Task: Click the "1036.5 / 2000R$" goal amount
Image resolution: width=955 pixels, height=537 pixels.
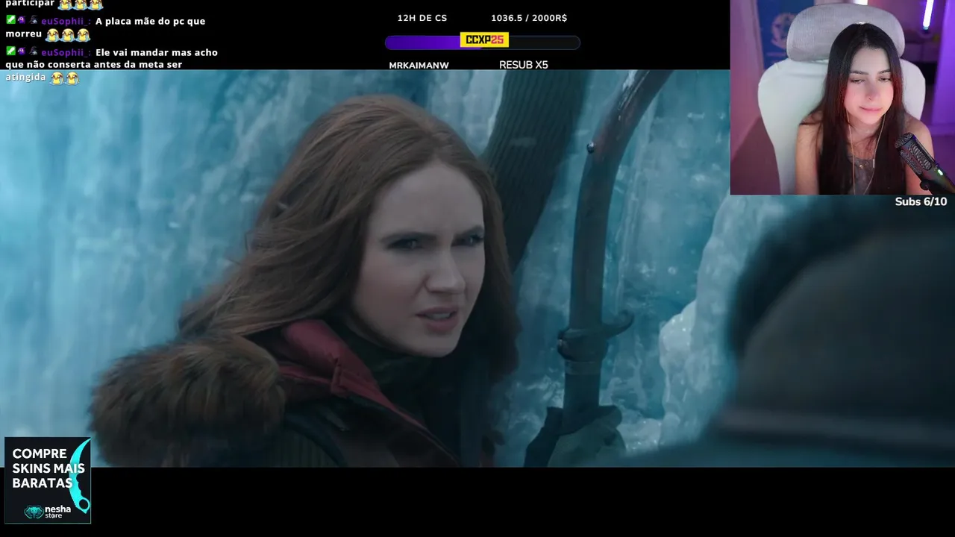Action: pyautogui.click(x=529, y=17)
